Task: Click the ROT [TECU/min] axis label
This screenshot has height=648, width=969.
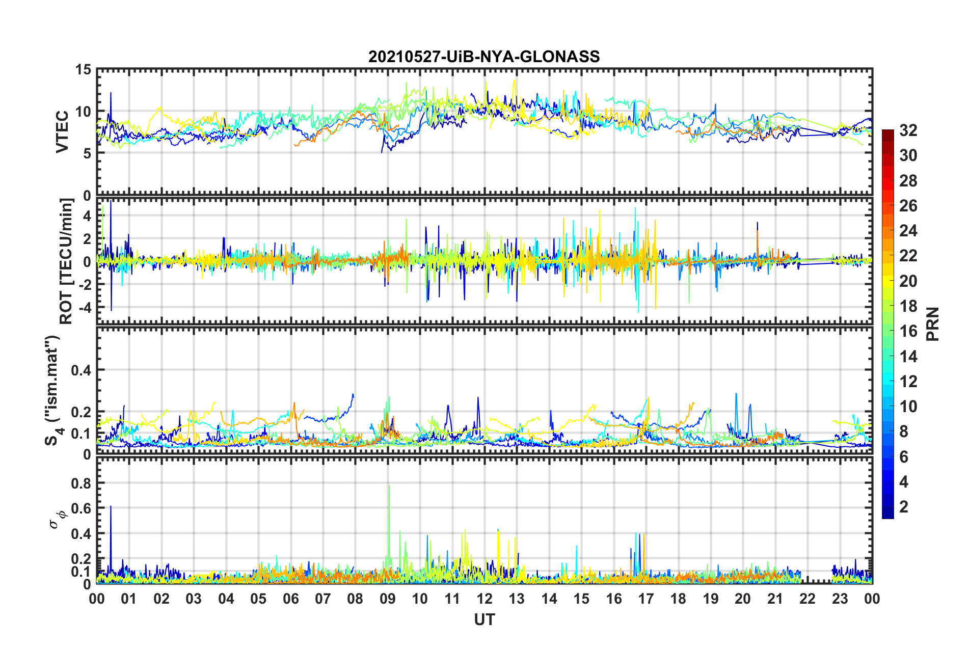Action: tap(66, 261)
